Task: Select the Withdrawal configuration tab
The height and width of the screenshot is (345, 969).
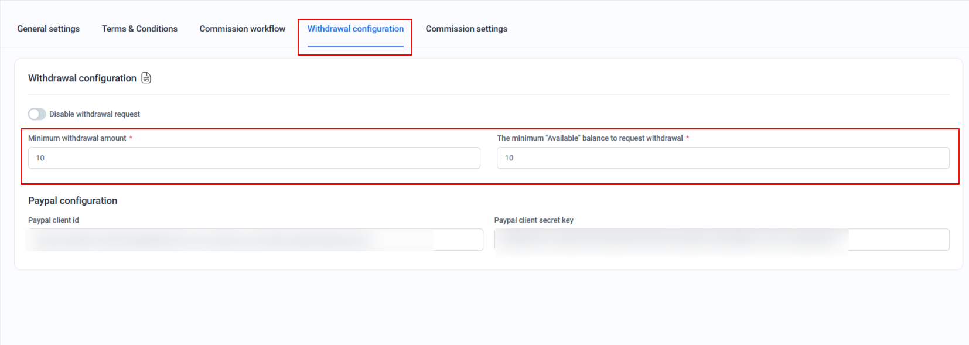Action: (355, 29)
